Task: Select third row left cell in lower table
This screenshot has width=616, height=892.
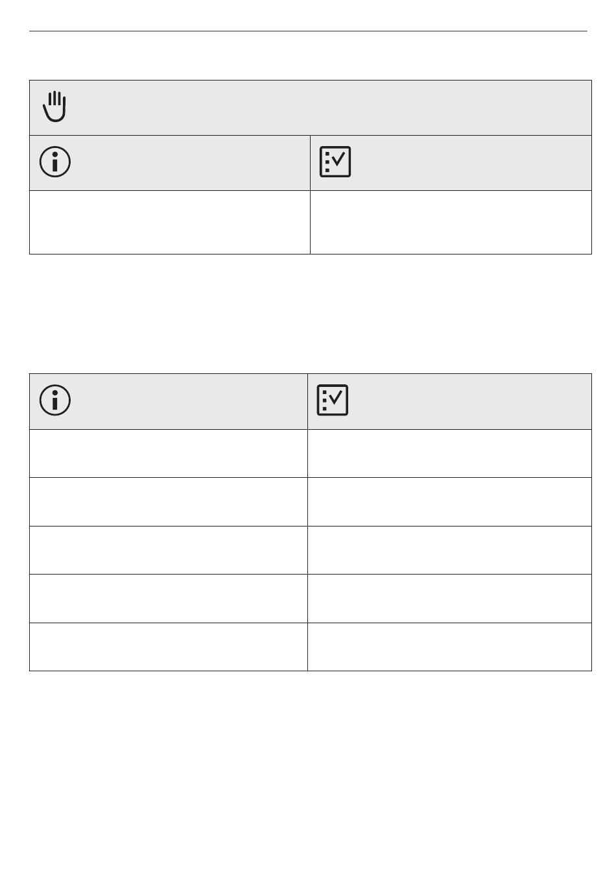Action: tap(169, 550)
